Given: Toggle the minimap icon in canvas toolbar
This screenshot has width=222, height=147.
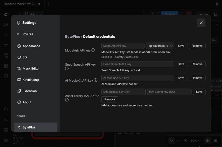Looking at the screenshot, I should (x=208, y=141).
